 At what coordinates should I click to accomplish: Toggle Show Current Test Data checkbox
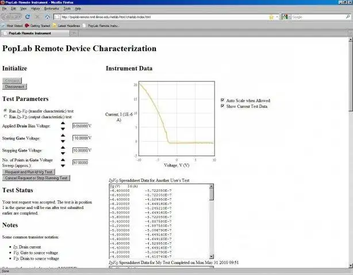click(222, 106)
